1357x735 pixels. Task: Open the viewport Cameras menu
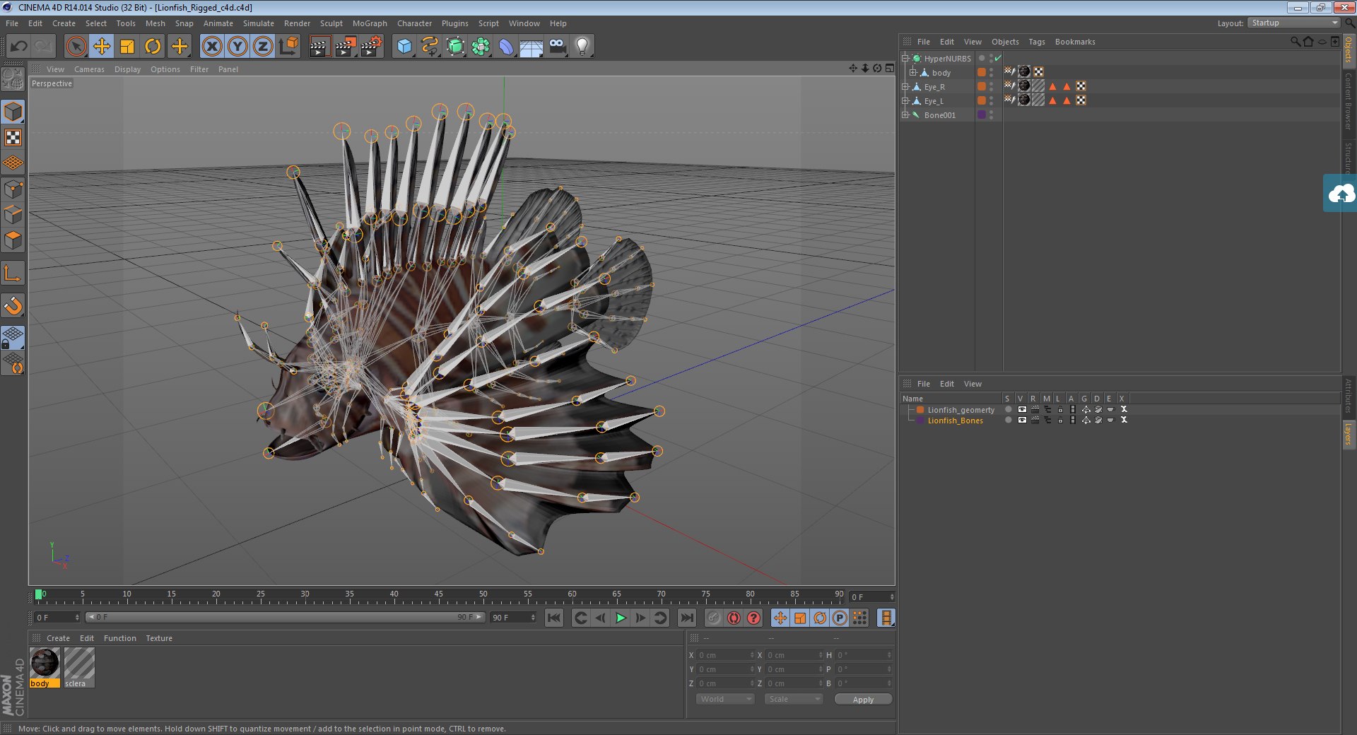tap(89, 69)
